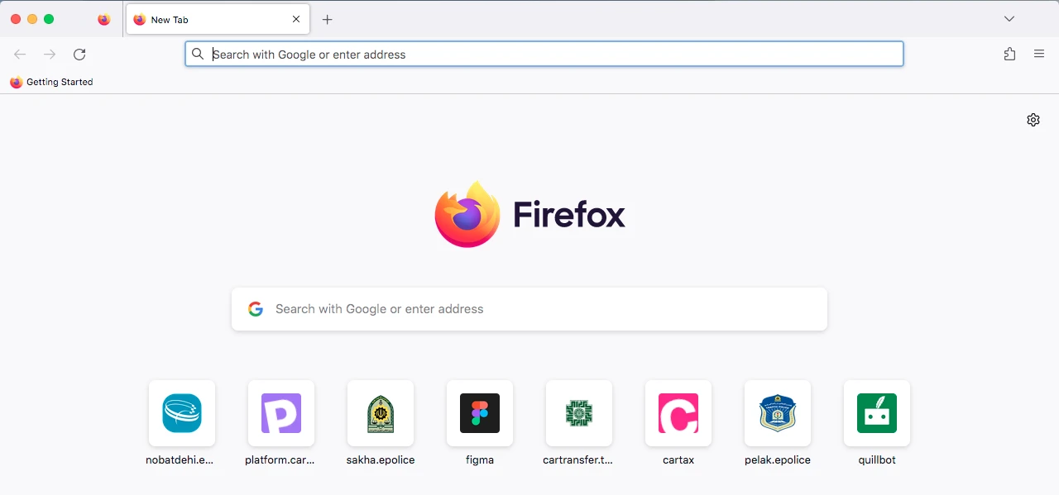Open the new tab personalize gear
This screenshot has height=495, width=1059.
point(1033,120)
